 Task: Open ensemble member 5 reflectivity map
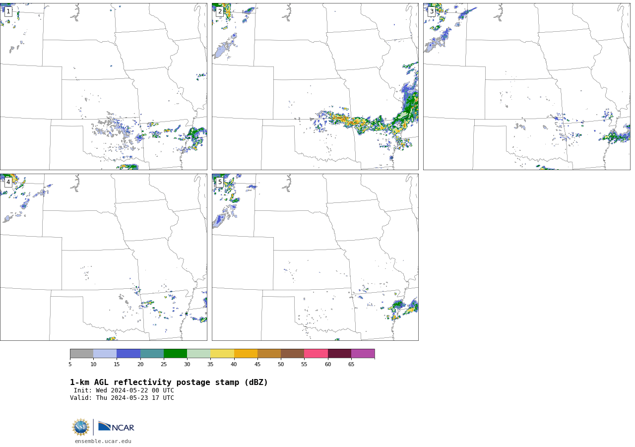(x=315, y=257)
